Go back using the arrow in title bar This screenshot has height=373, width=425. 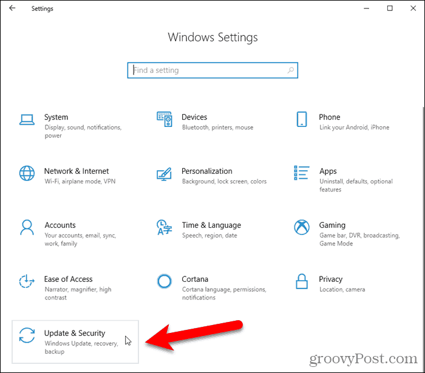tap(12, 8)
